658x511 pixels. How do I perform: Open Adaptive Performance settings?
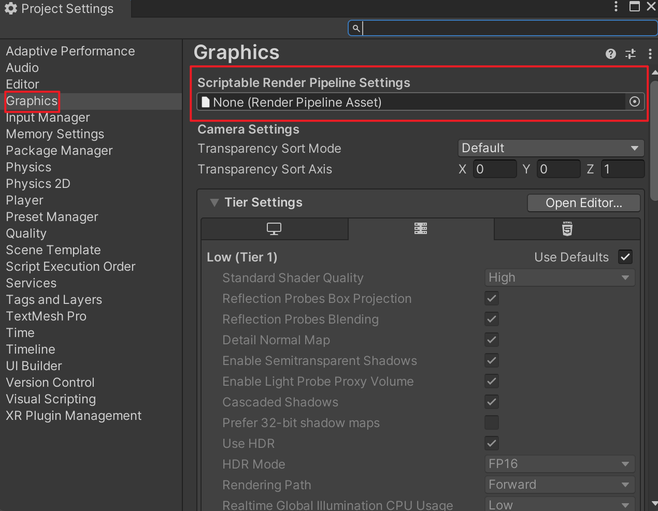[x=70, y=51]
